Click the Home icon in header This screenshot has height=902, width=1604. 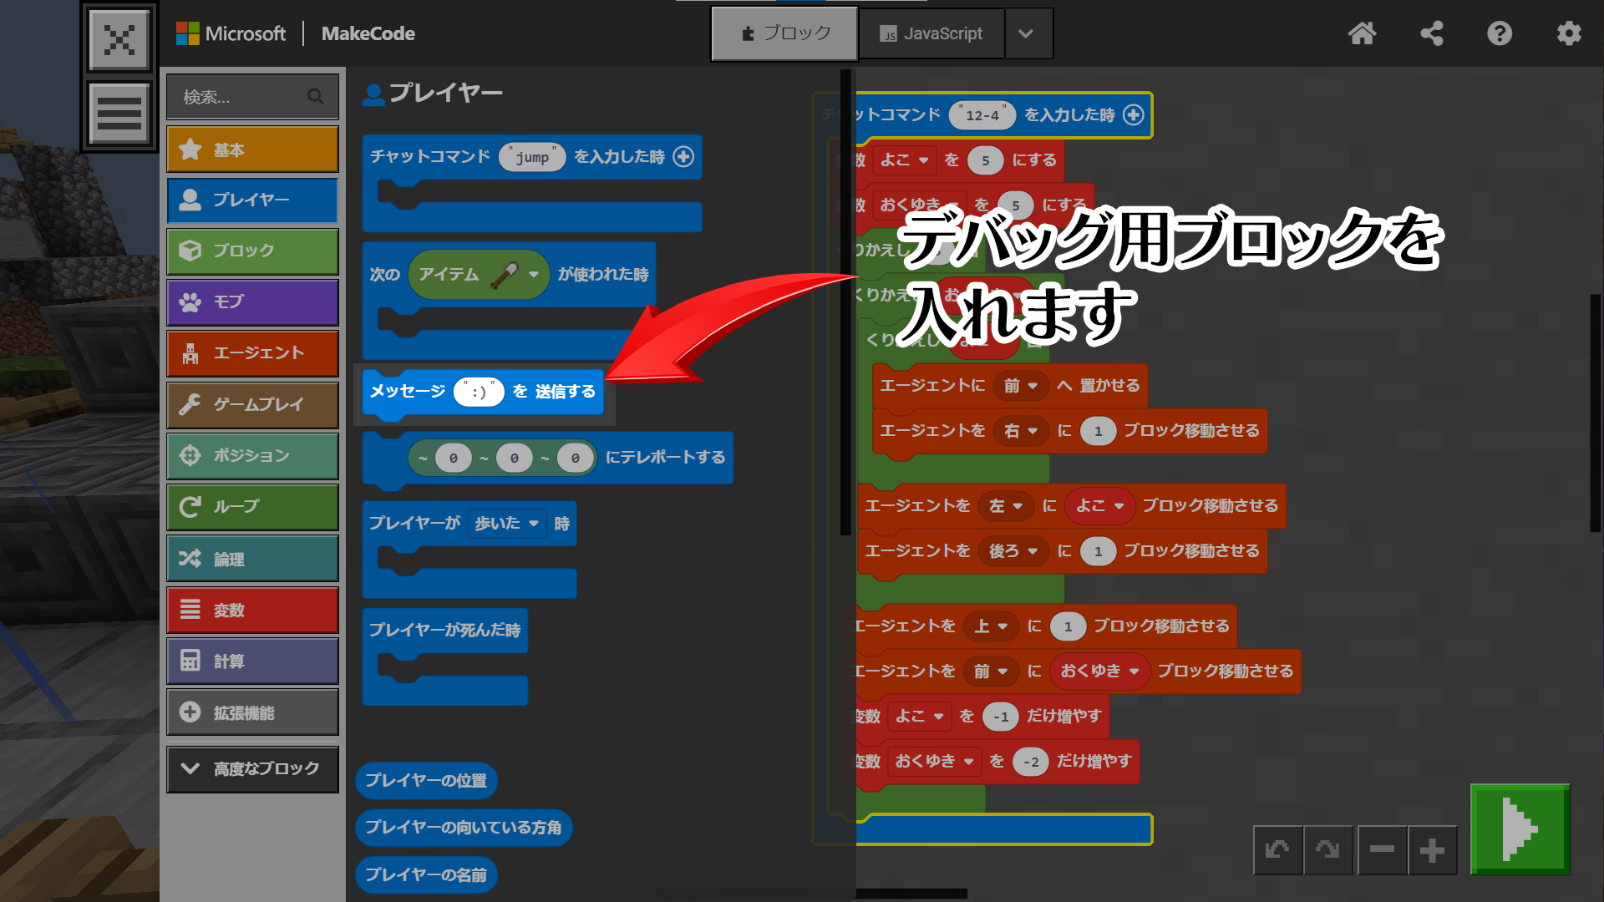point(1362,33)
